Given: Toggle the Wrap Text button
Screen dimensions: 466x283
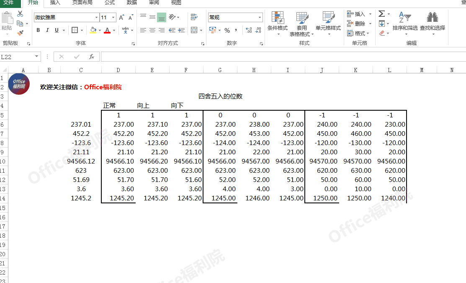Looking at the screenshot, I should (x=194, y=17).
